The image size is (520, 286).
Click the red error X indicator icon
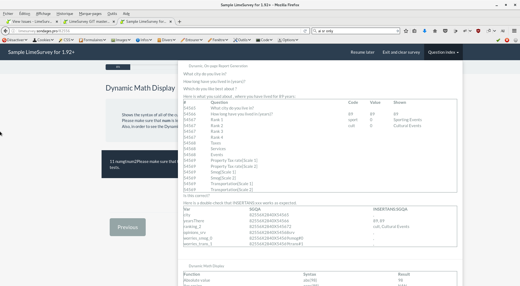(507, 40)
